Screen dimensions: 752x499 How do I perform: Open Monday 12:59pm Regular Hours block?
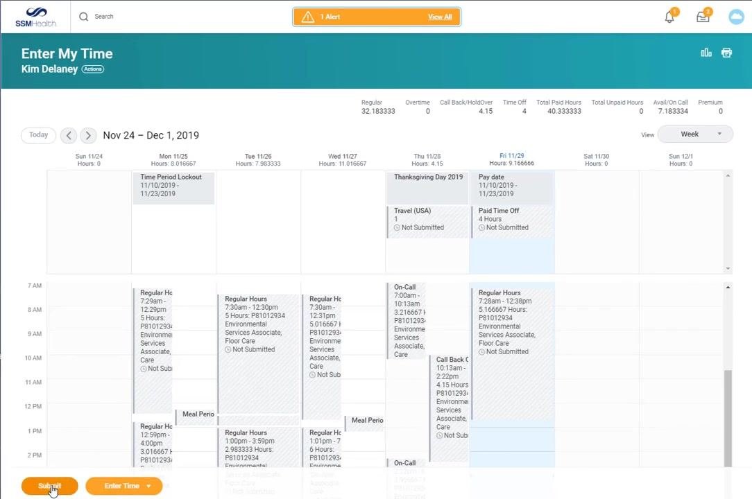click(x=153, y=444)
